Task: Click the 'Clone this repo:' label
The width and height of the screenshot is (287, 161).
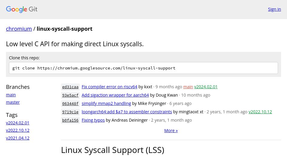Action: 24,58
